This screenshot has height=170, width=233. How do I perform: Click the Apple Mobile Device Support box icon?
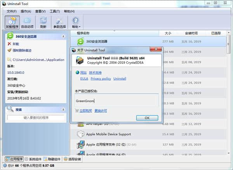[x=81, y=134]
